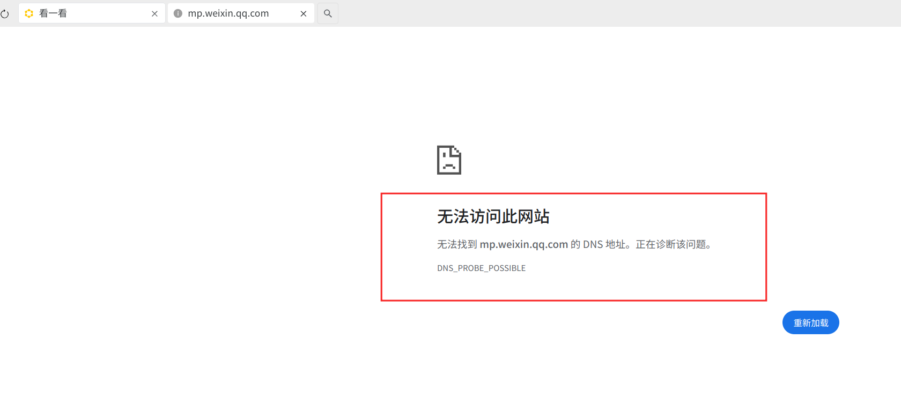Viewport: 901px width, 399px height.
Task: Click the sad page error icon
Action: click(449, 160)
